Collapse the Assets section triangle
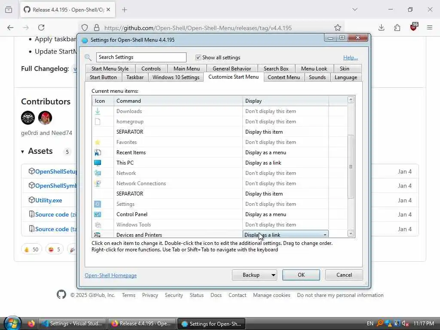This screenshot has height=330, width=440. (22, 152)
